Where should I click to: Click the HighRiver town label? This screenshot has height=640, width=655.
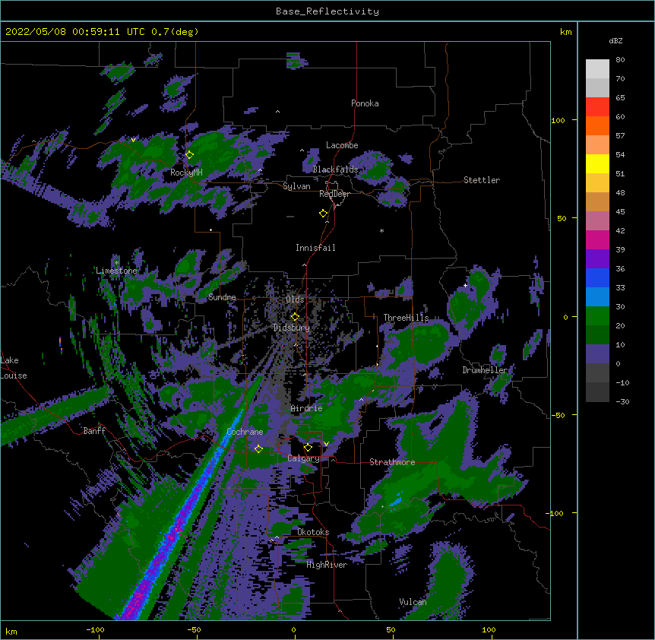(327, 565)
